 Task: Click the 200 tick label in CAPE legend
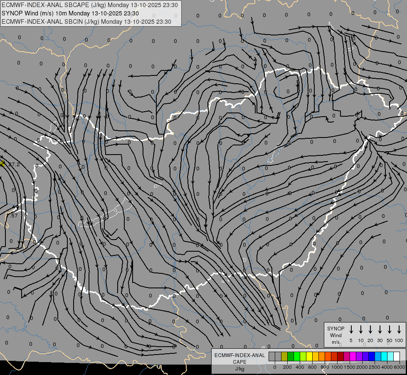coord(287,367)
